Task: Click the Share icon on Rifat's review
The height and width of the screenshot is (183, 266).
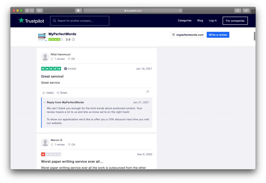Action: pos(58,93)
